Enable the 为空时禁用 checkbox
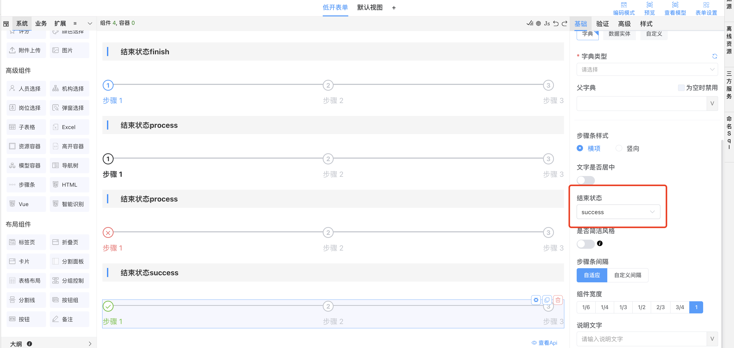 681,88
